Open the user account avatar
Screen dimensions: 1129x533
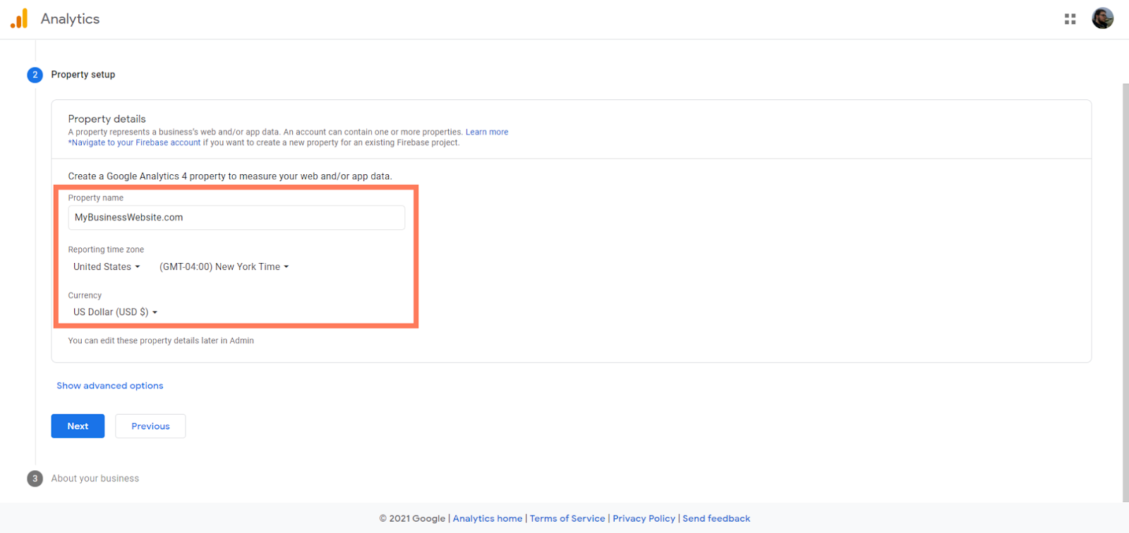1102,18
